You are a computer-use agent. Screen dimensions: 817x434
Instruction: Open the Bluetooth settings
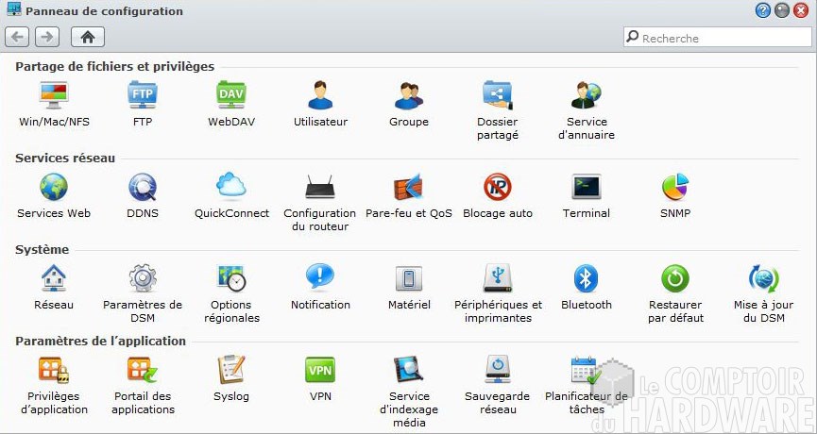[587, 278]
